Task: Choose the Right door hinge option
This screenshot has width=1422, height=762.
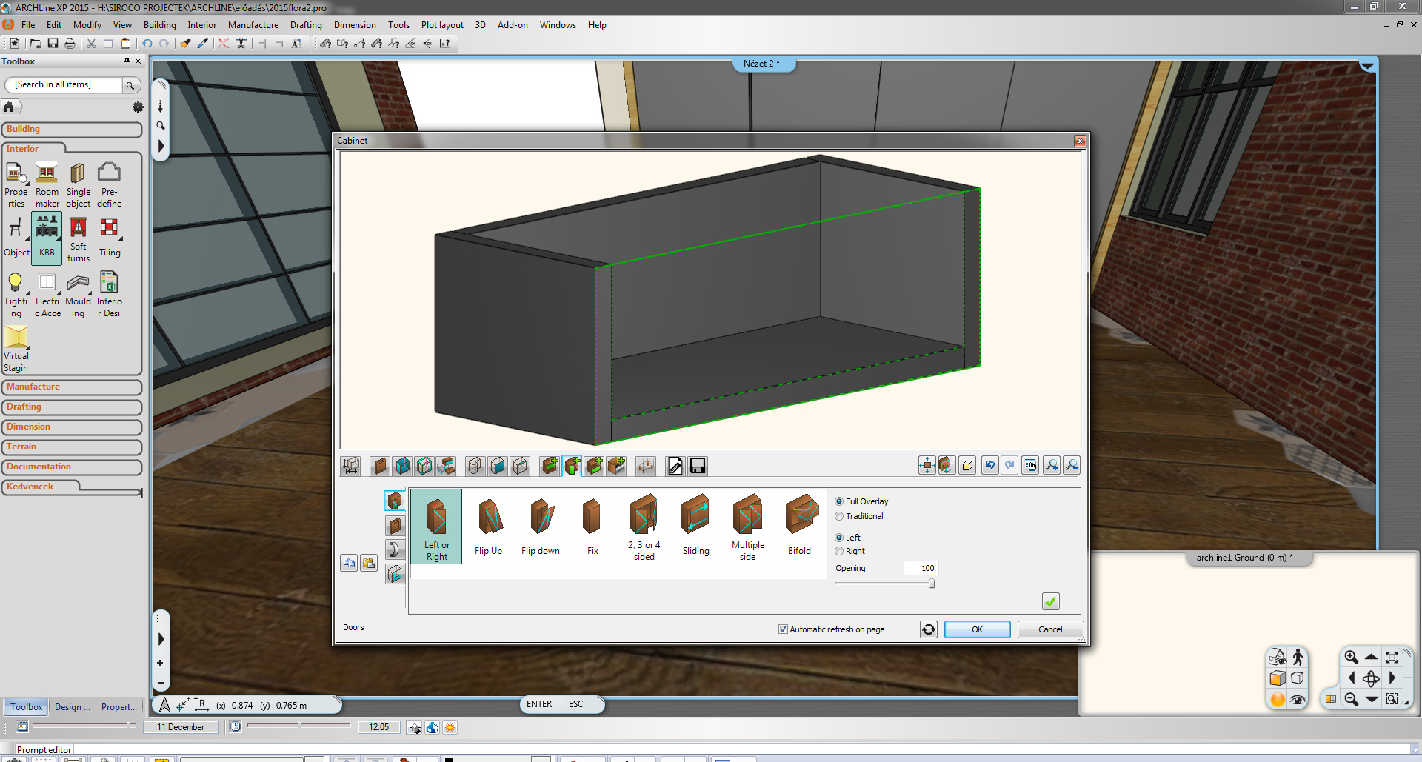Action: [840, 551]
